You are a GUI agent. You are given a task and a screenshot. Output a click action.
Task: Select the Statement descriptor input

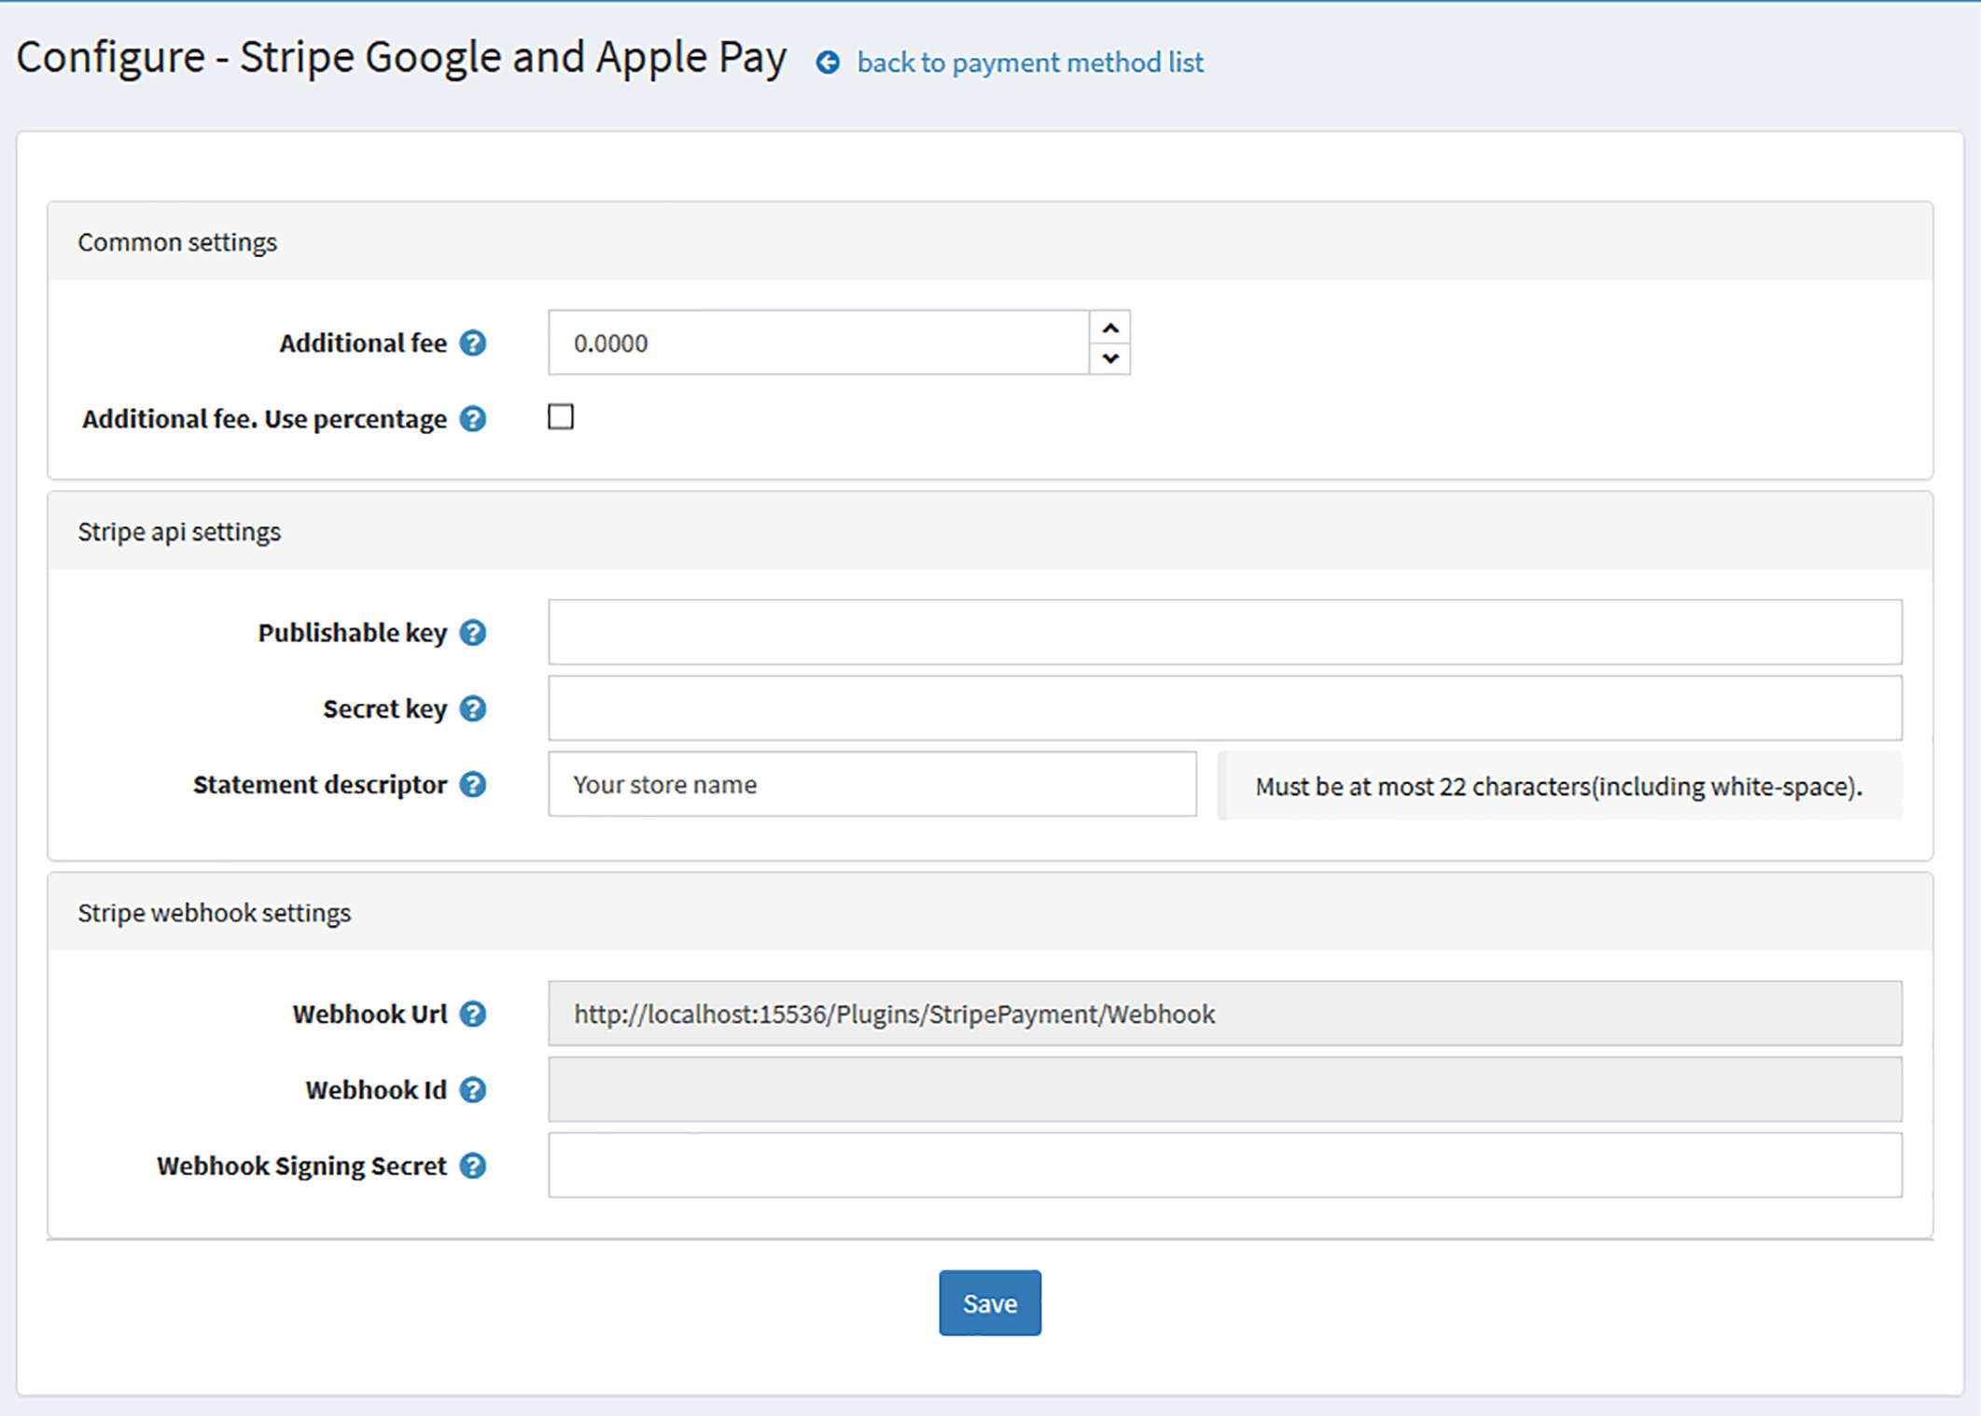tap(872, 784)
